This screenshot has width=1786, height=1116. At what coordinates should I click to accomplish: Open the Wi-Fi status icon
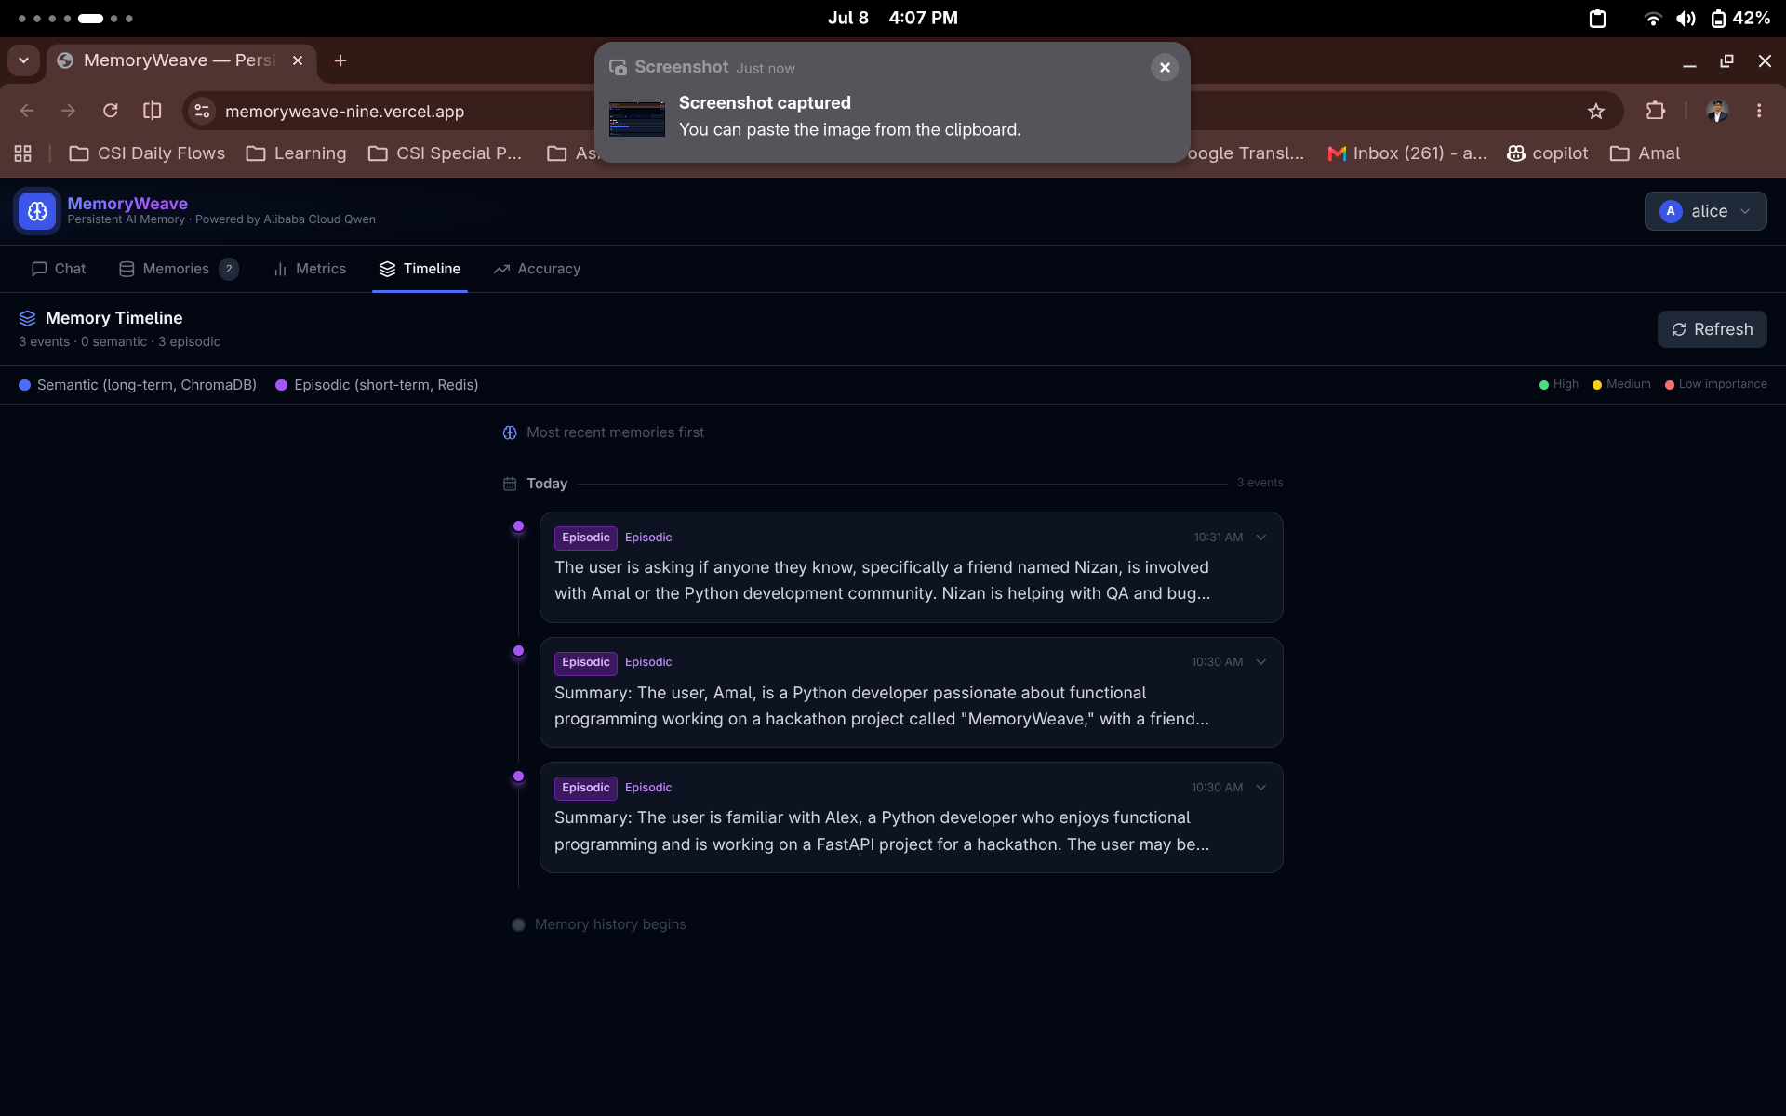tap(1653, 19)
